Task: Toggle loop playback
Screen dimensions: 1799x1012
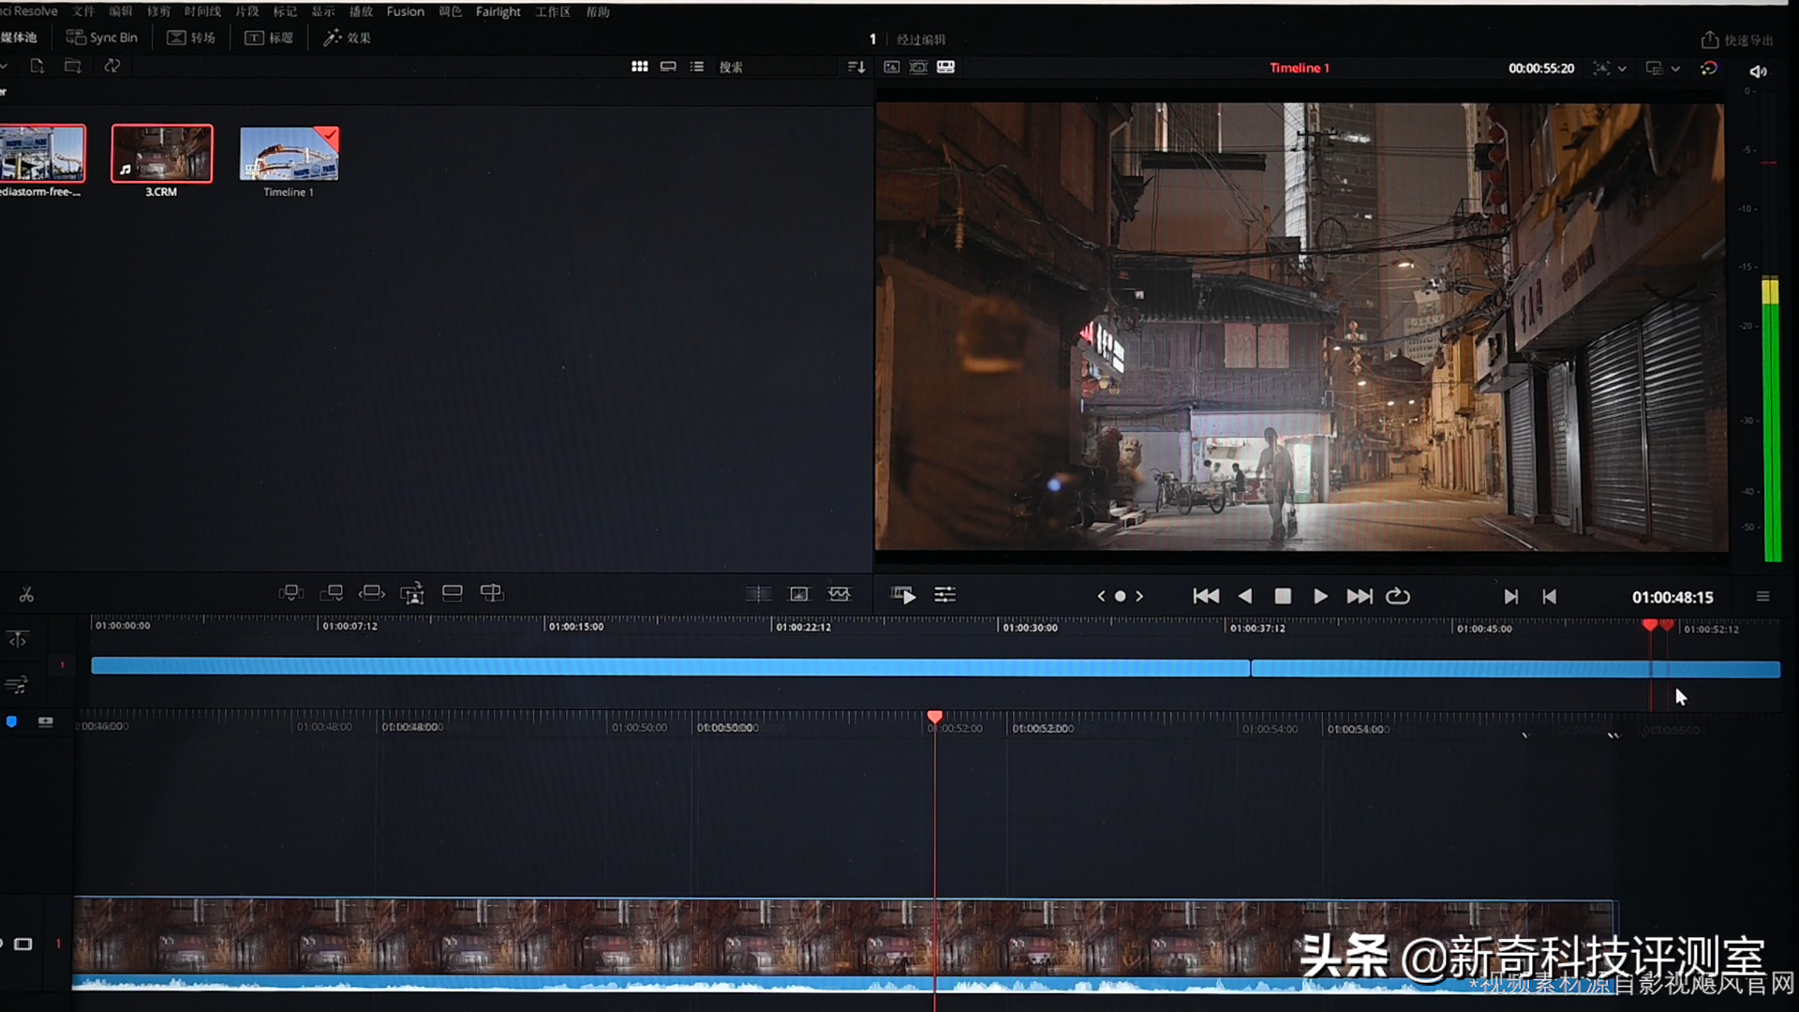Action: (1398, 596)
